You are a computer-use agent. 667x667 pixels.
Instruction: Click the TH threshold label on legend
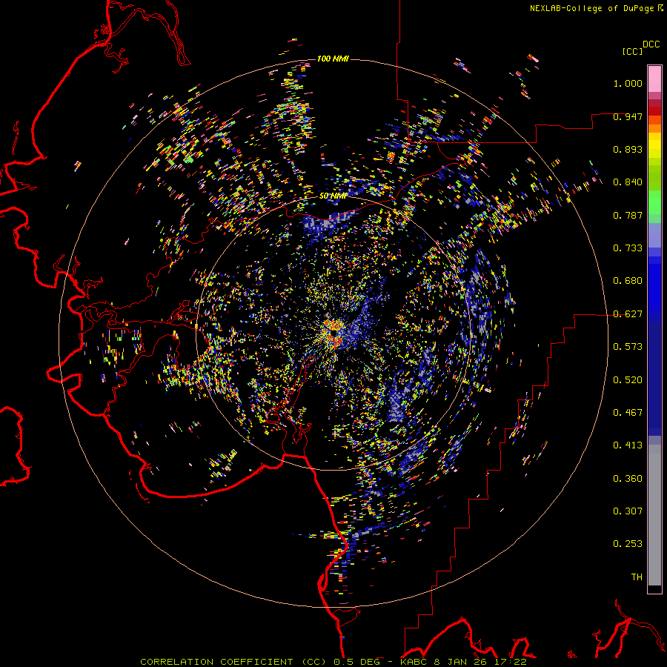tap(637, 577)
